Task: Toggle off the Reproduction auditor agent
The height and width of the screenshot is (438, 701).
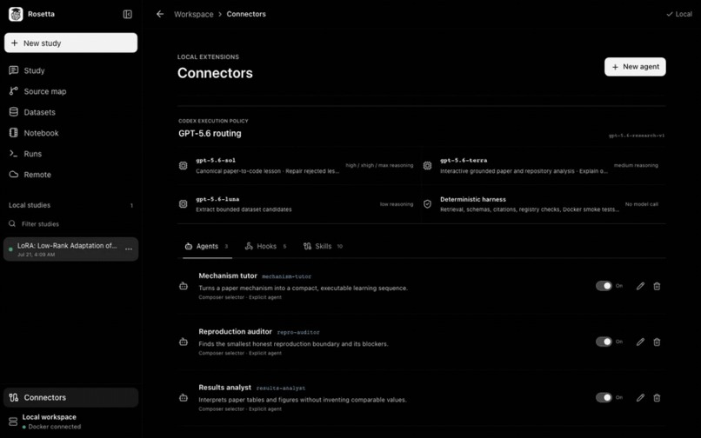Action: click(x=604, y=342)
